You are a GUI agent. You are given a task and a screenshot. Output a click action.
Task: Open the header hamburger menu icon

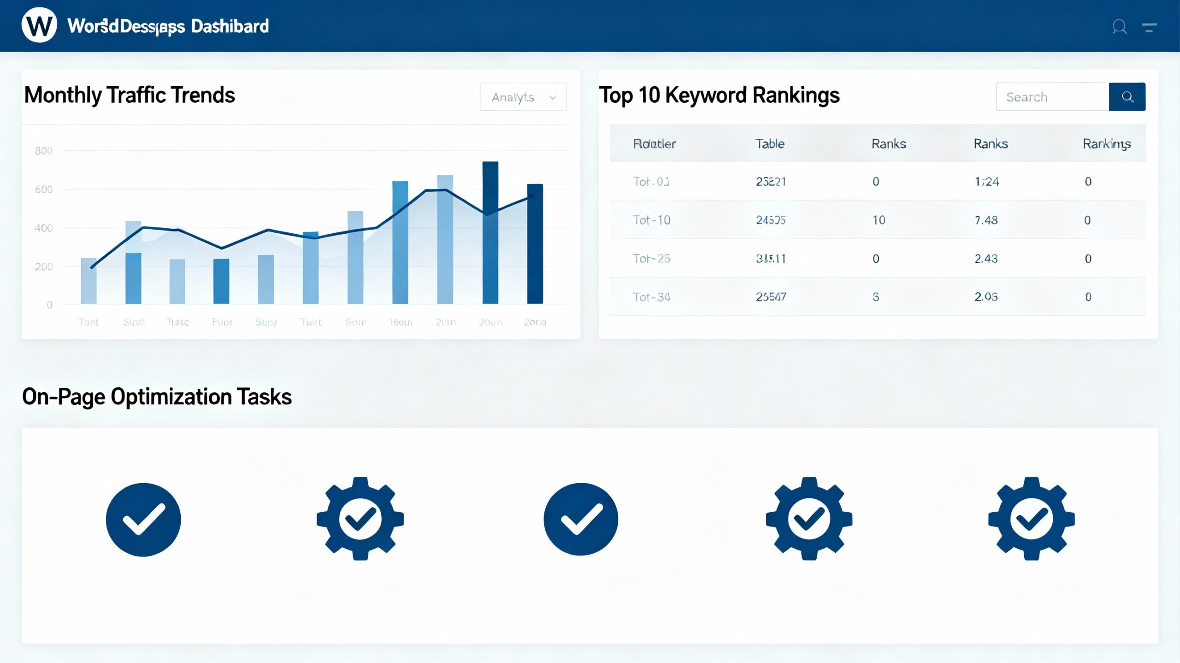pyautogui.click(x=1149, y=28)
